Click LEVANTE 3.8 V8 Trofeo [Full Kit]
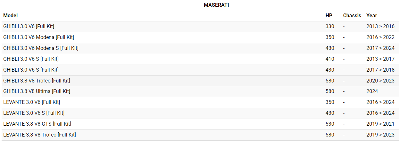Screen dimensions: 399x141 tap(39, 135)
